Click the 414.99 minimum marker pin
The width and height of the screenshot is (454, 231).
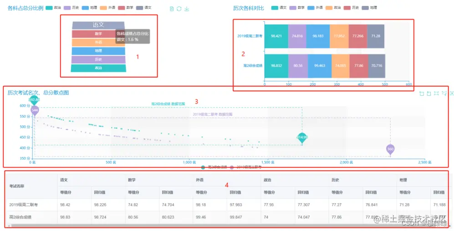[302, 138]
